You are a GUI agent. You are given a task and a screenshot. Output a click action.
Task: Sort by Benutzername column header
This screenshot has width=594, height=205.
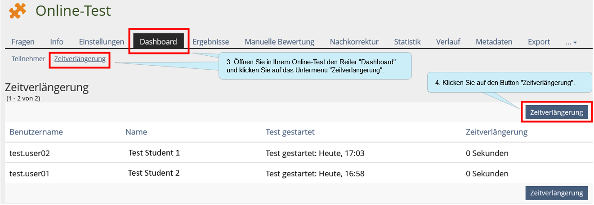(36, 132)
